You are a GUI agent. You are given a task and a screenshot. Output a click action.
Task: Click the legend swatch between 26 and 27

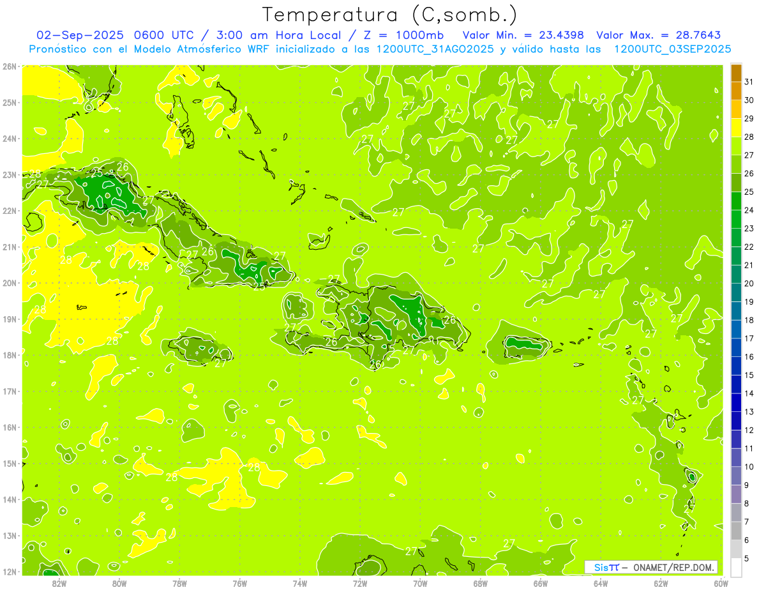[x=736, y=164]
